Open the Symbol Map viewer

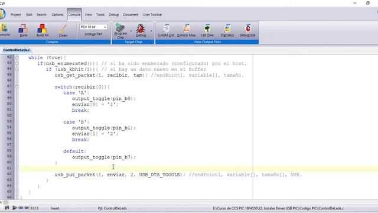pos(186,30)
